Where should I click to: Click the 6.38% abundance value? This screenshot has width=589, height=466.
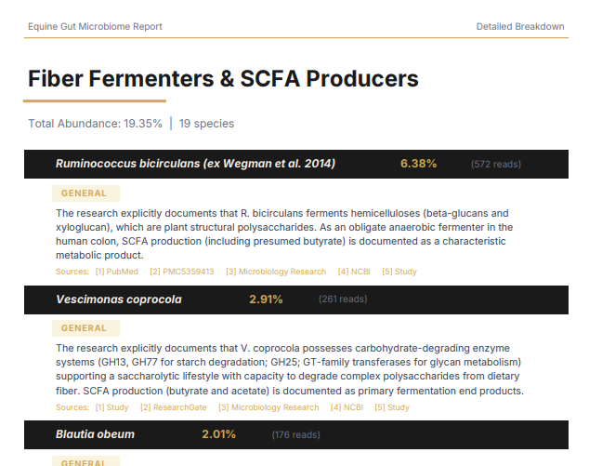[x=418, y=164]
